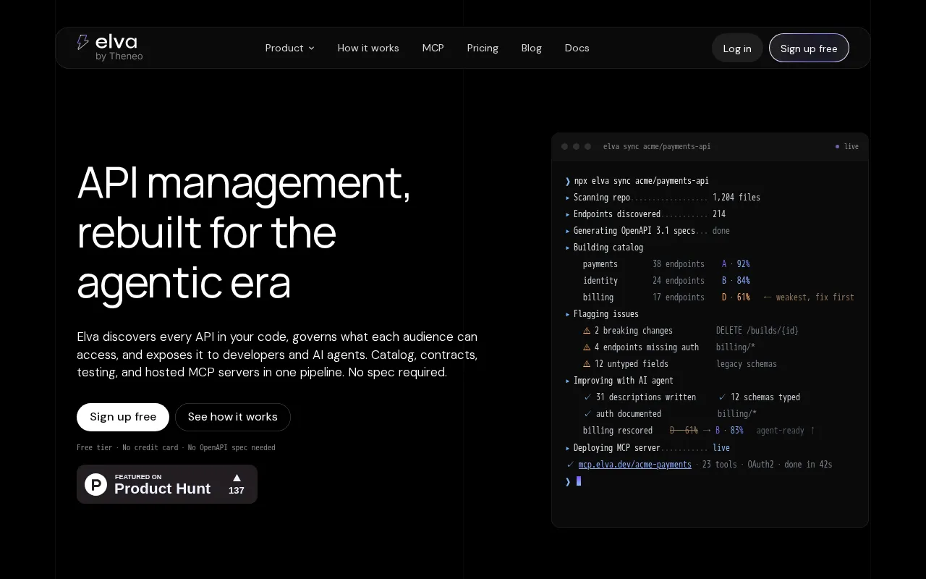Click See how it works button
The image size is (926, 579).
pyautogui.click(x=233, y=417)
